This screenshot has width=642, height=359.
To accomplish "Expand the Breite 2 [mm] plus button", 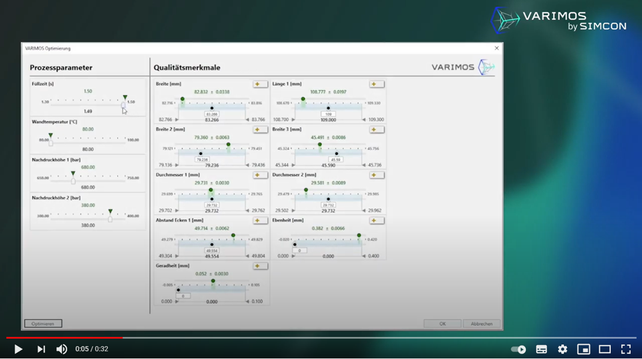I will pyautogui.click(x=260, y=129).
